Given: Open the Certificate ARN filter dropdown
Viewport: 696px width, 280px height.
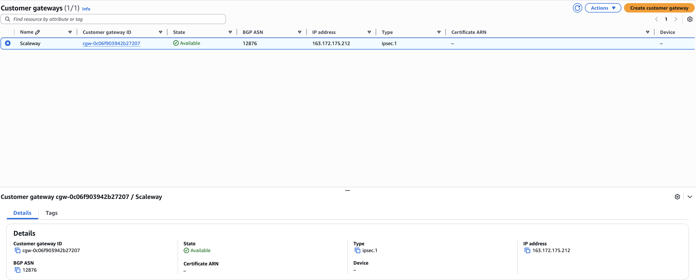Looking at the screenshot, I should 648,32.
